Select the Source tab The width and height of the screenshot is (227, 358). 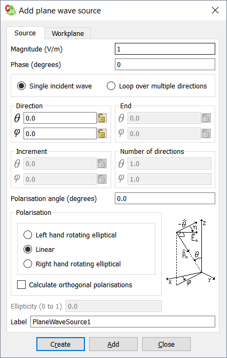(25, 33)
